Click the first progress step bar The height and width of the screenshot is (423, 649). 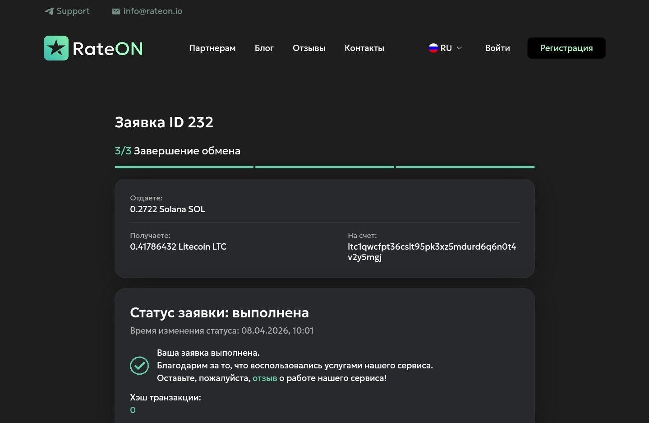184,167
